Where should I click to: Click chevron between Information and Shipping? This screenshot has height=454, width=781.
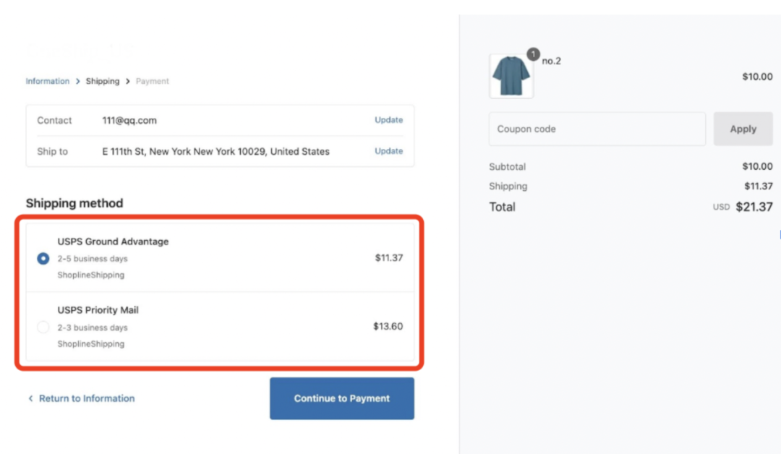coord(77,81)
